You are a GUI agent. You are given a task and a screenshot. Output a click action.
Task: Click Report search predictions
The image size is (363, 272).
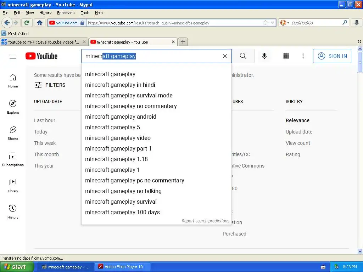tap(205, 221)
